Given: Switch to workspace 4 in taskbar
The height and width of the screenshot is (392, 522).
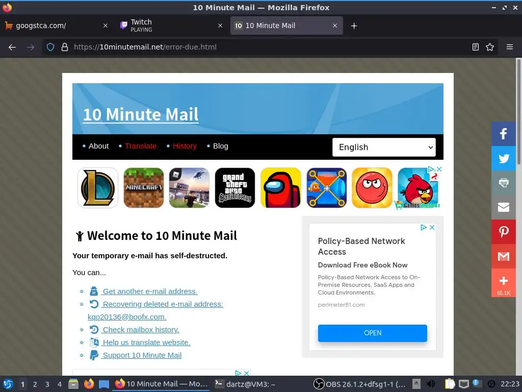Looking at the screenshot, I should [60, 384].
